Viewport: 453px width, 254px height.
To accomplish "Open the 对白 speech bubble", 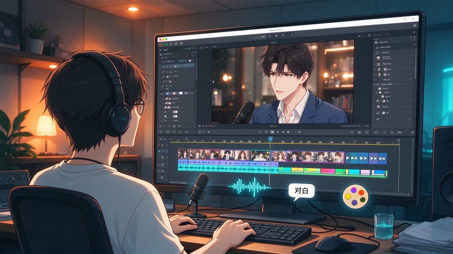I will [301, 191].
